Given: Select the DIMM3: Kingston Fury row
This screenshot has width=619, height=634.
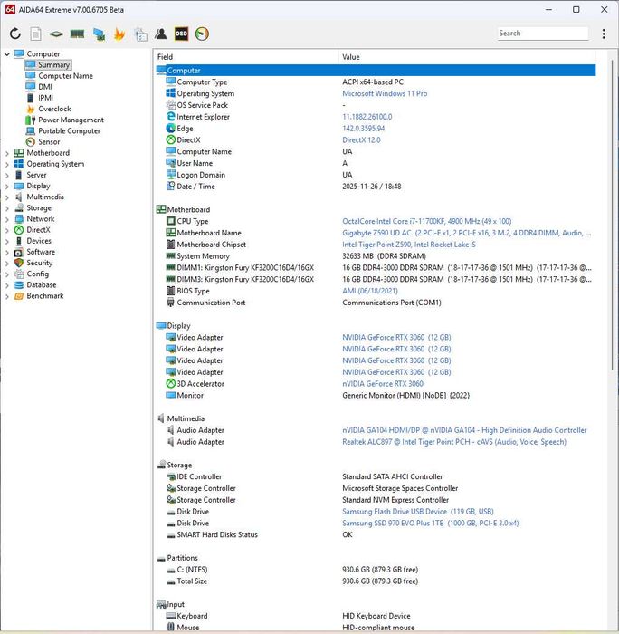Looking at the screenshot, I should pos(376,279).
